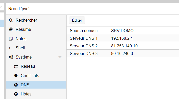The image size is (179, 99).
Task: Open the Réseau menu entry
Action: [x=36, y=66]
